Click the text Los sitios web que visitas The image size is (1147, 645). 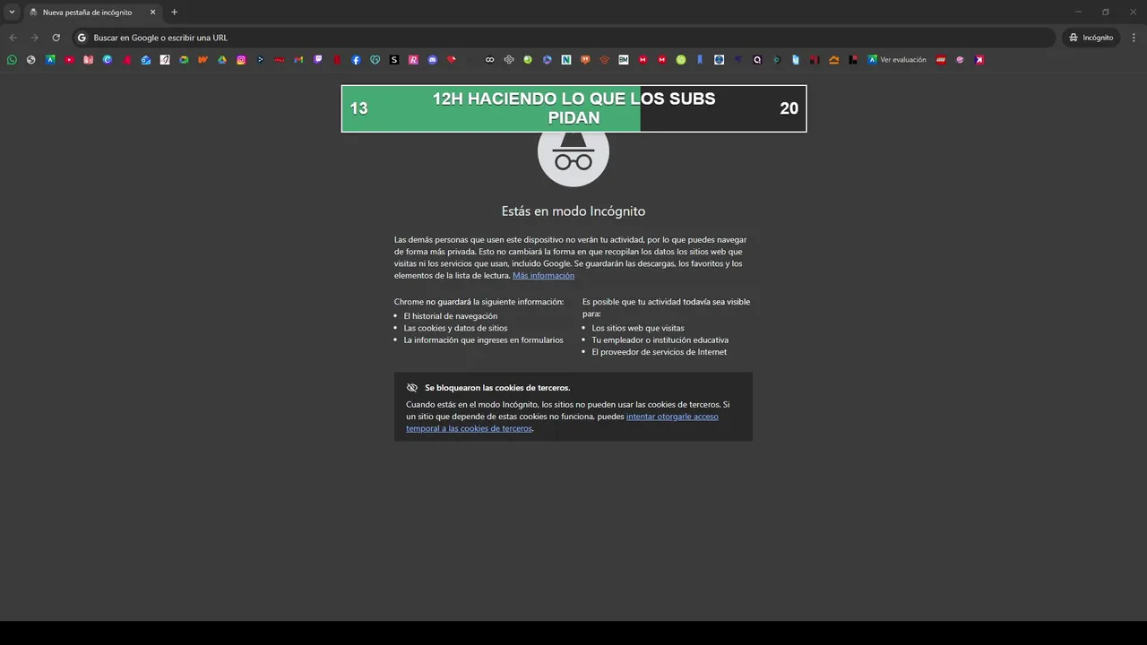[638, 328]
